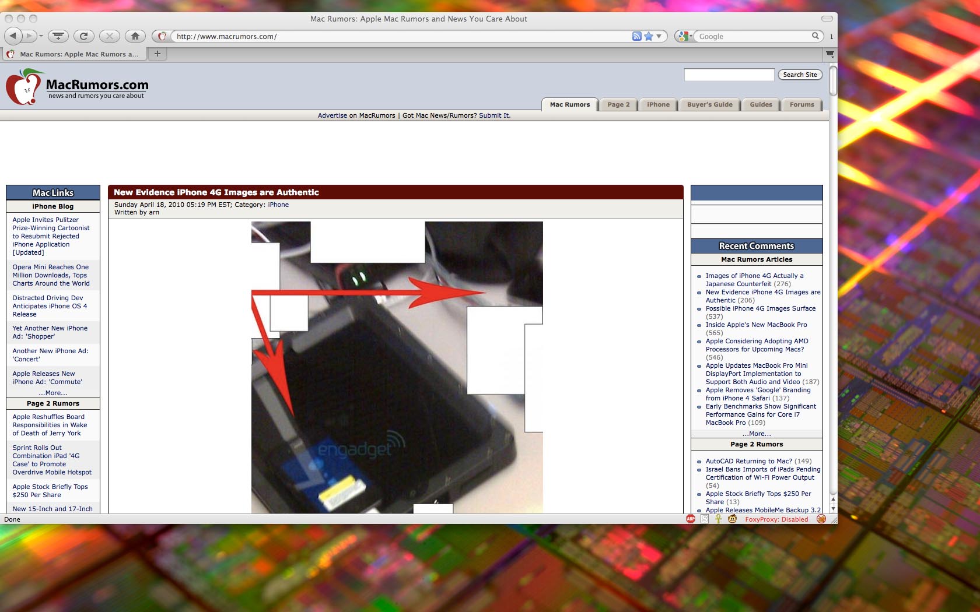This screenshot has height=612, width=980.
Task: Click the site search text field
Action: coord(729,75)
